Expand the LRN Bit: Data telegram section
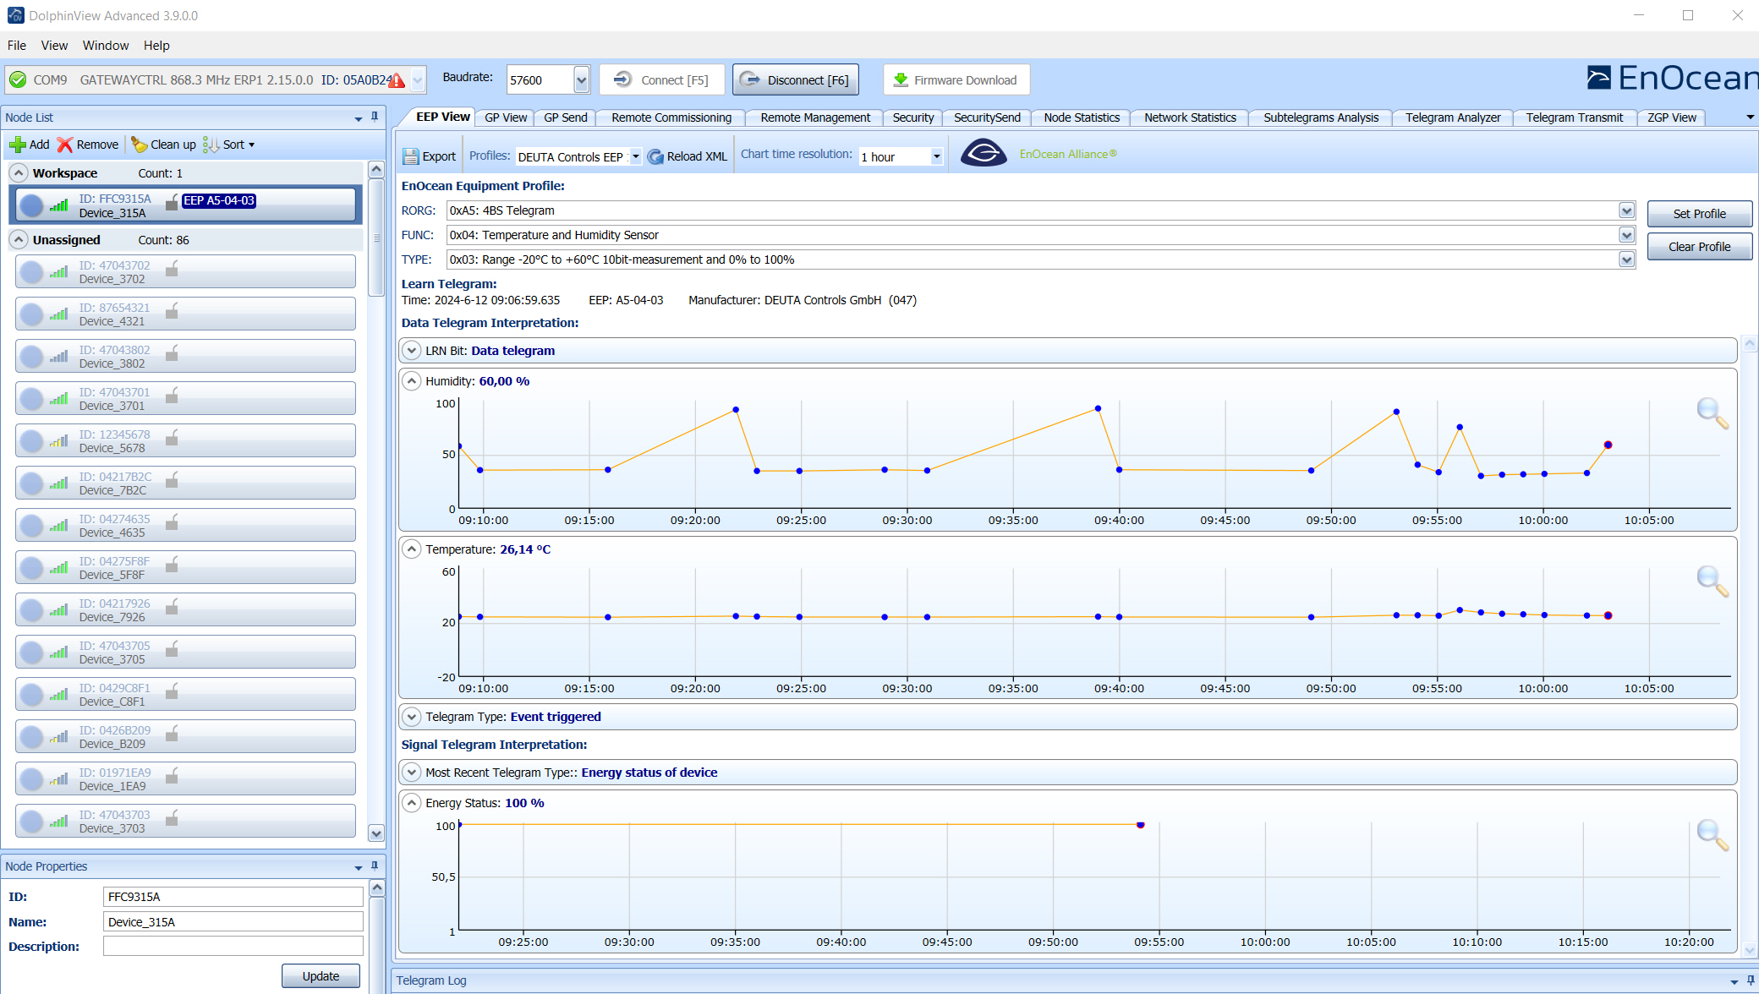 click(x=412, y=350)
